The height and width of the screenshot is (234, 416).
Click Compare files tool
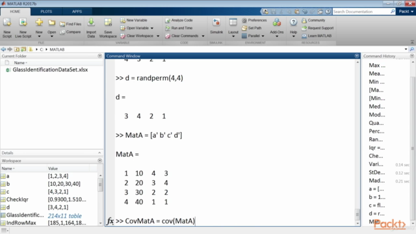pyautogui.click(x=70, y=32)
